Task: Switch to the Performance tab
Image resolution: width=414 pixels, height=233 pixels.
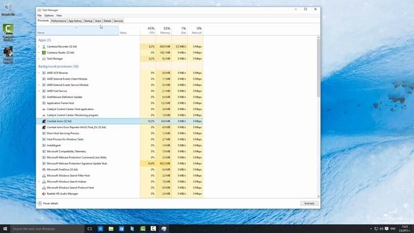Action: pyautogui.click(x=59, y=21)
